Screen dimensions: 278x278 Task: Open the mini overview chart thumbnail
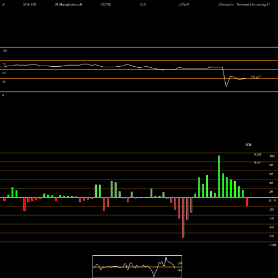pyautogui.click(x=137, y=266)
